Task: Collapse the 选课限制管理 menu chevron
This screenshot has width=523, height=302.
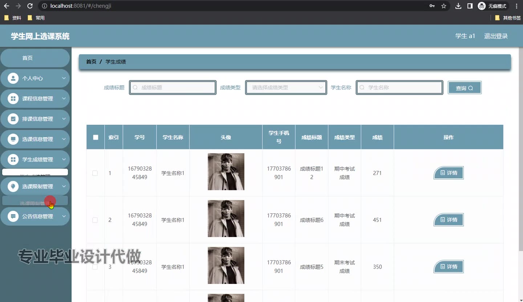Action: [64, 186]
